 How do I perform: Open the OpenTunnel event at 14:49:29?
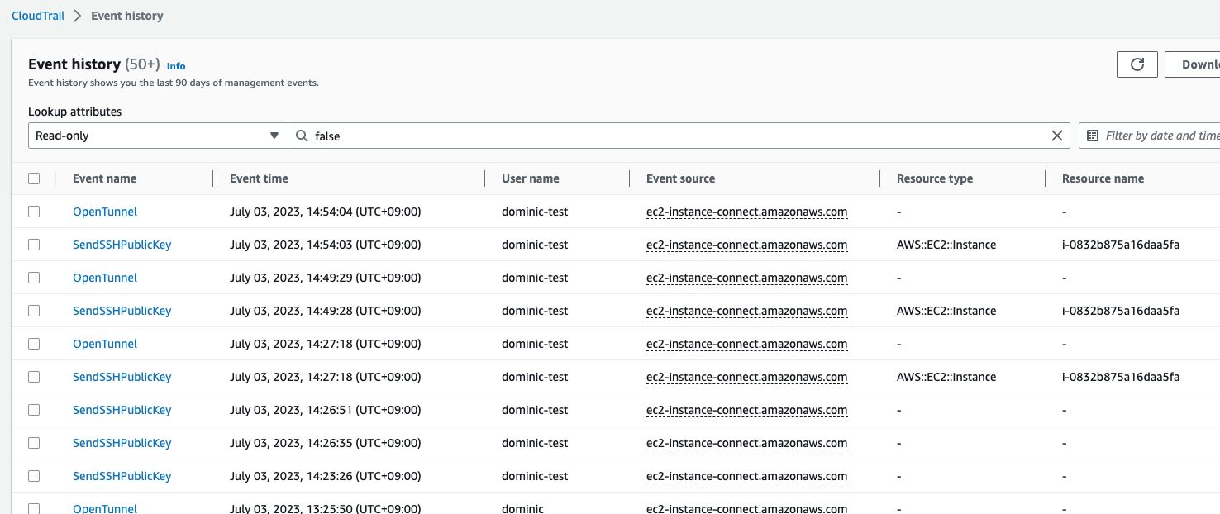click(x=105, y=278)
